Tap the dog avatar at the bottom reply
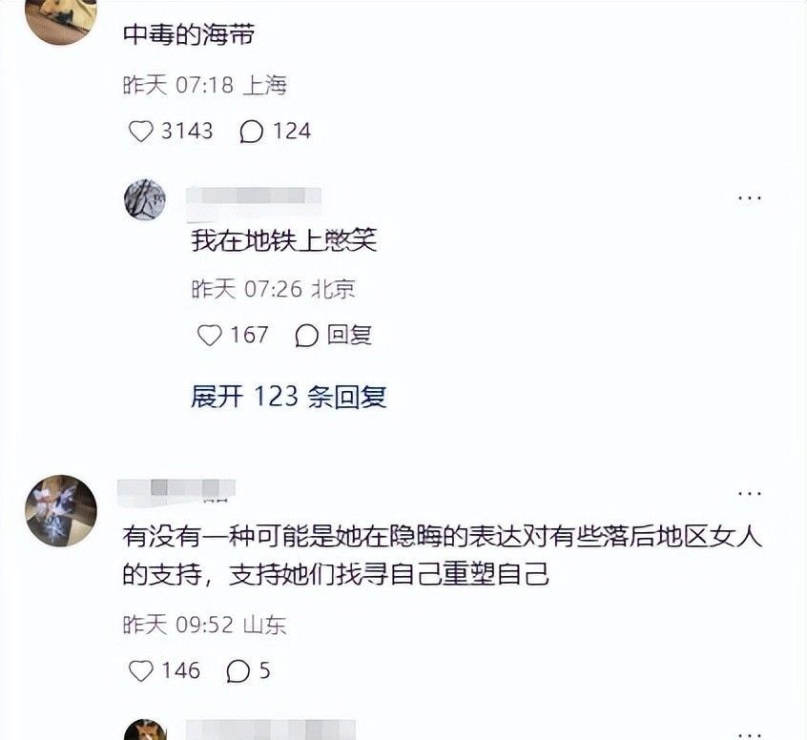 (145, 730)
